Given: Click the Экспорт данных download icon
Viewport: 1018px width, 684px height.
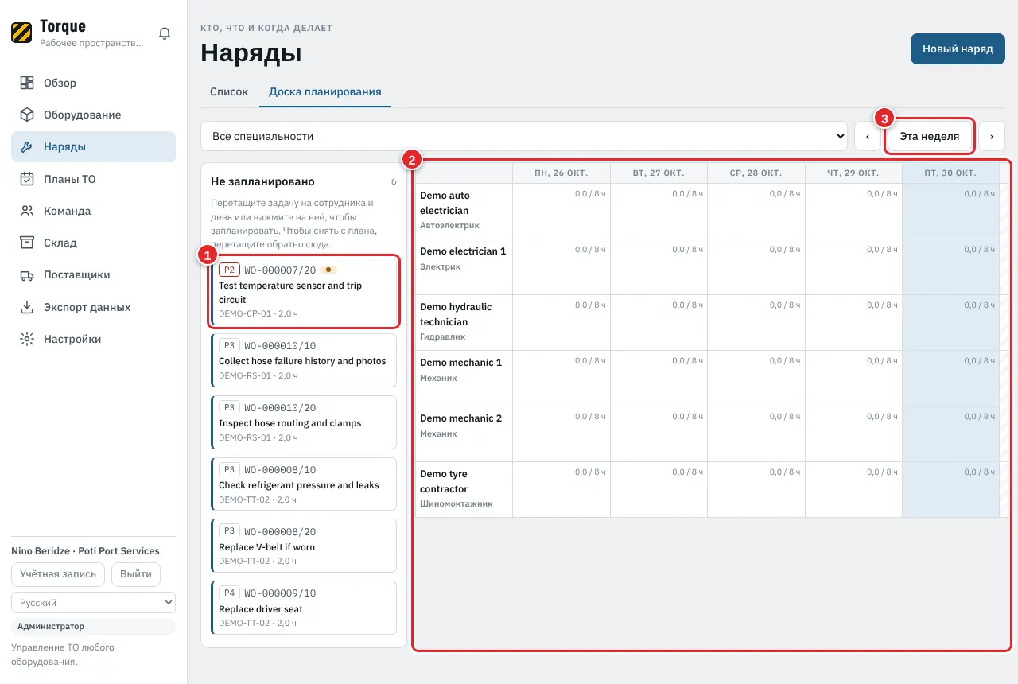Looking at the screenshot, I should point(27,307).
